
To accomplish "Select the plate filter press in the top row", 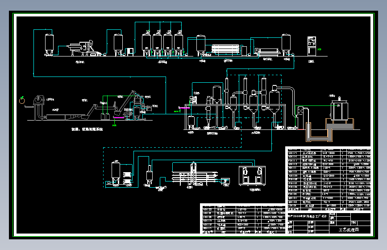I will [268, 52].
